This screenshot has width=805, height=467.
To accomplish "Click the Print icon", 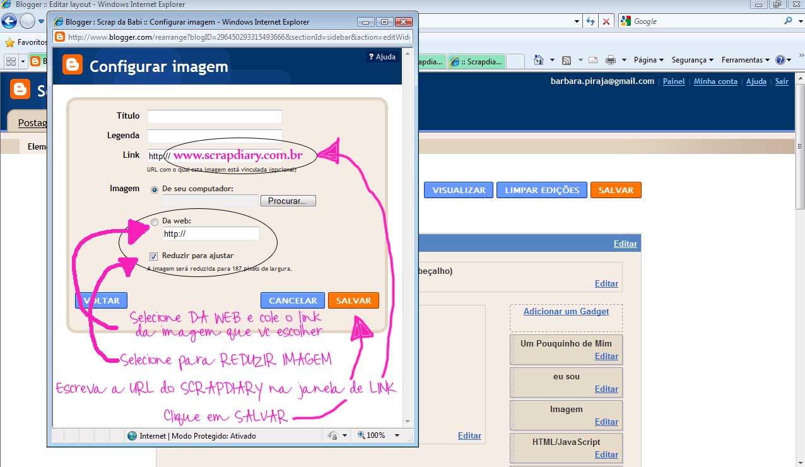I will [611, 60].
